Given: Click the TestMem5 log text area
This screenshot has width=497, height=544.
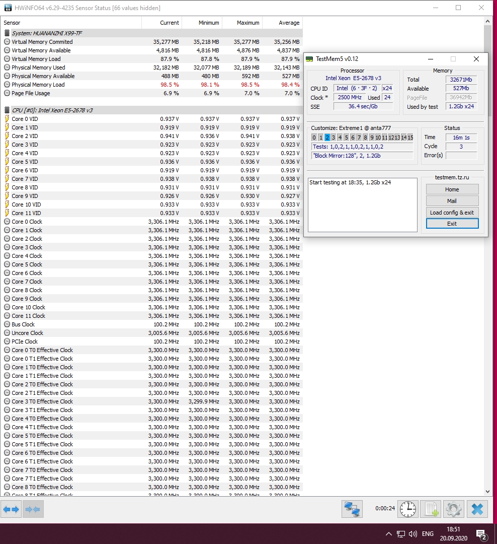Looking at the screenshot, I should [363, 205].
